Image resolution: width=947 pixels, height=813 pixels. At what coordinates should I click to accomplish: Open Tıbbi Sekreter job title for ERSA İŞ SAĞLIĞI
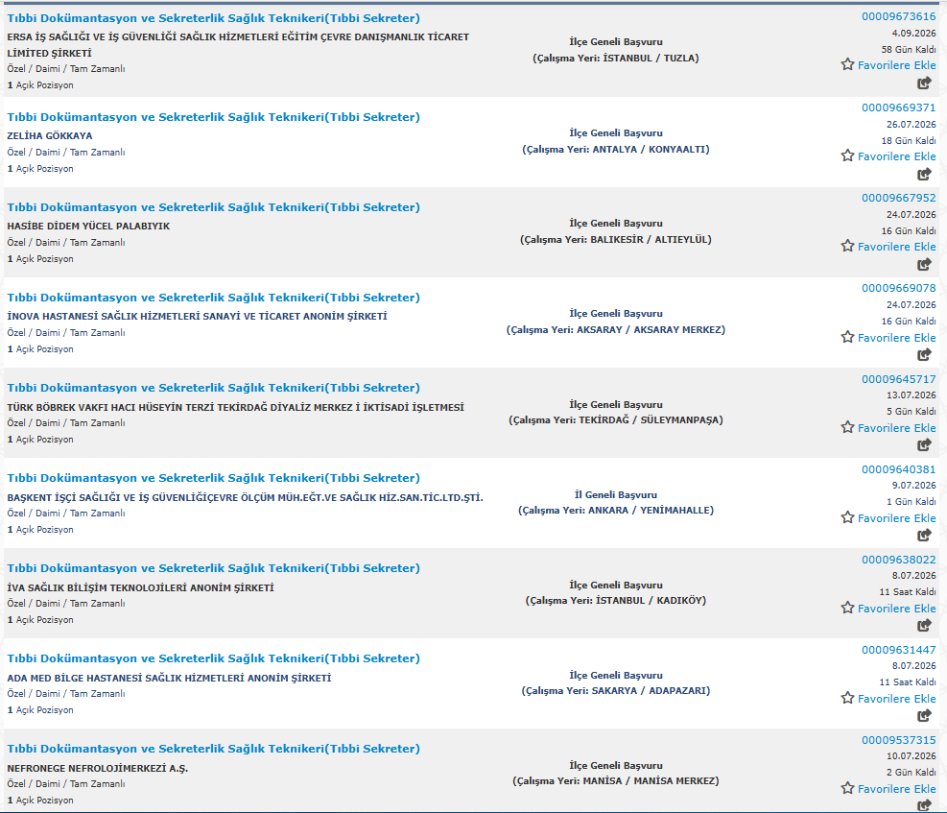213,19
